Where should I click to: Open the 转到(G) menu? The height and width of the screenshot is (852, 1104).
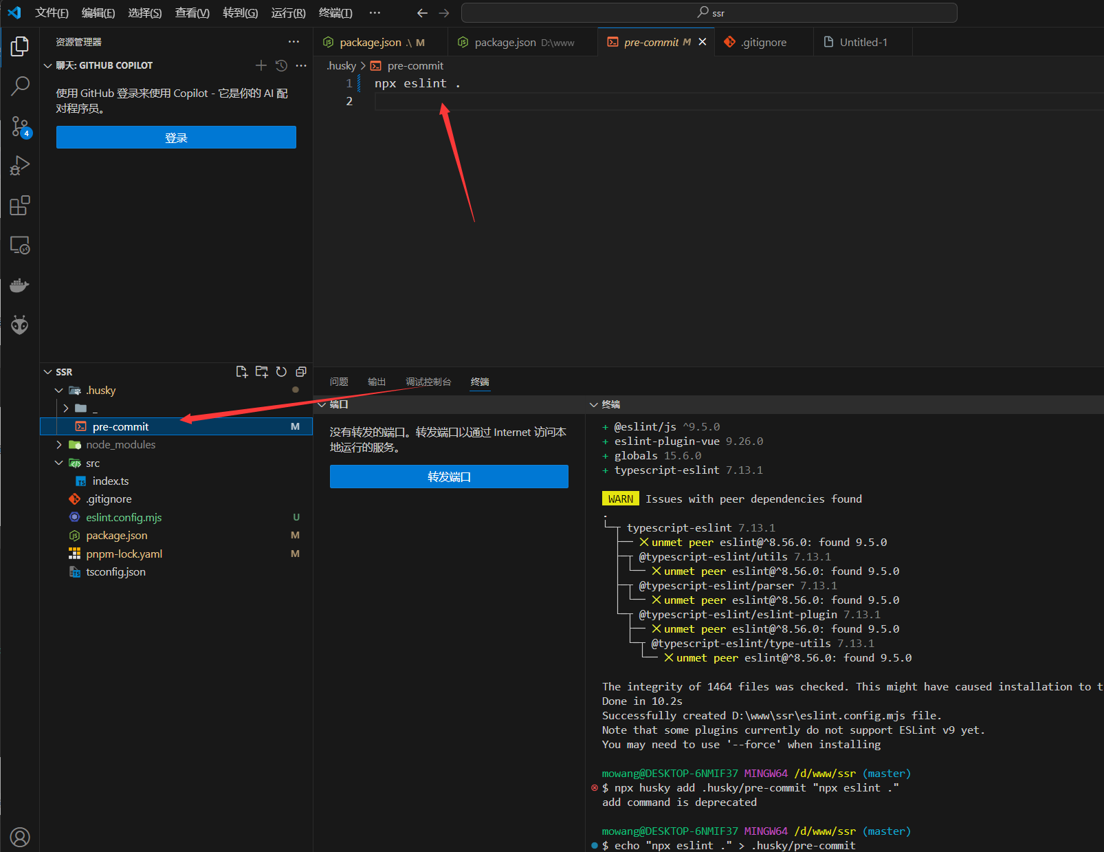[241, 13]
